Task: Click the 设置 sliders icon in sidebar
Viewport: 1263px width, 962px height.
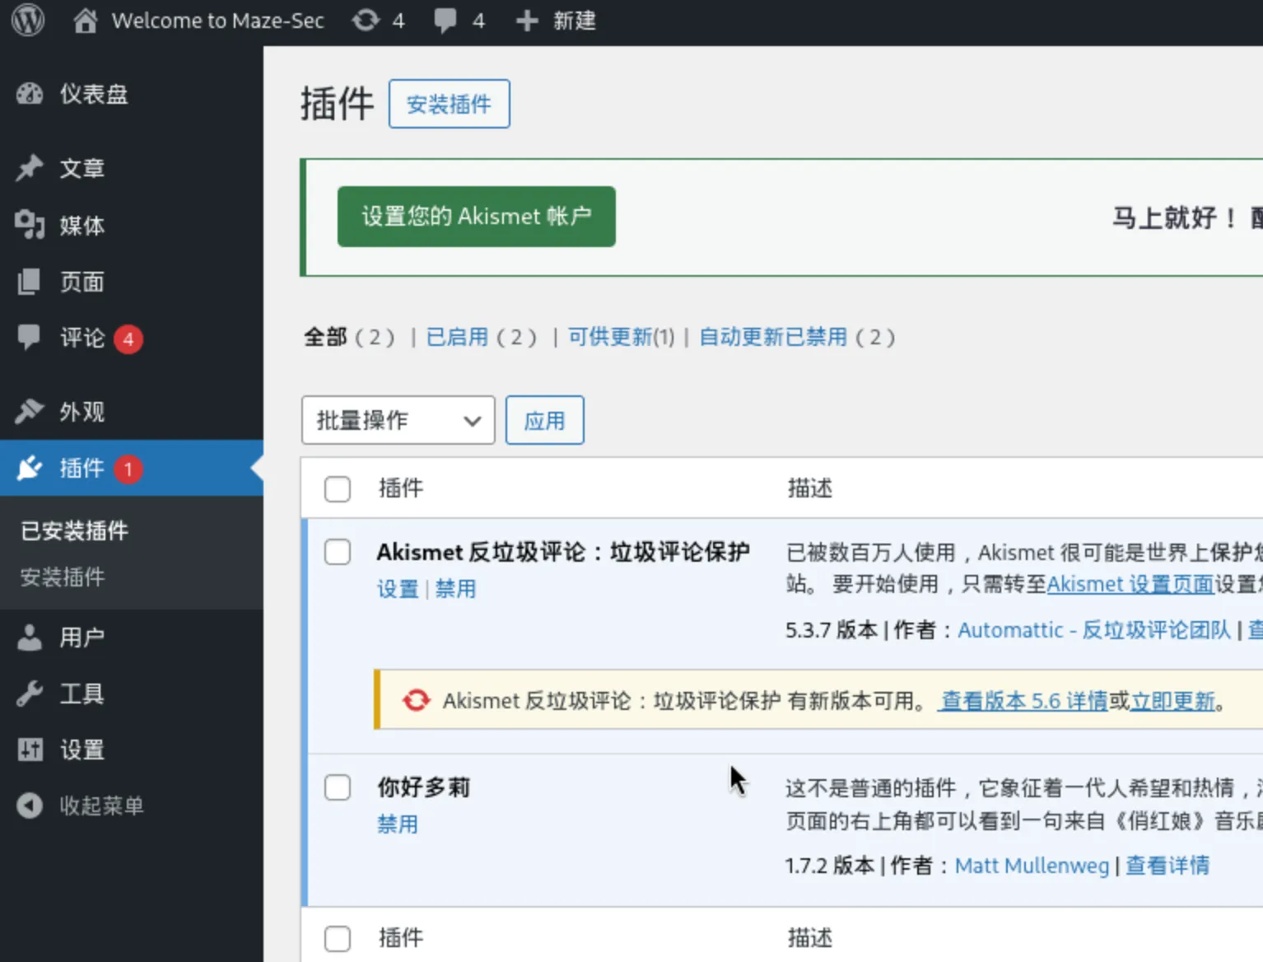Action: (30, 750)
